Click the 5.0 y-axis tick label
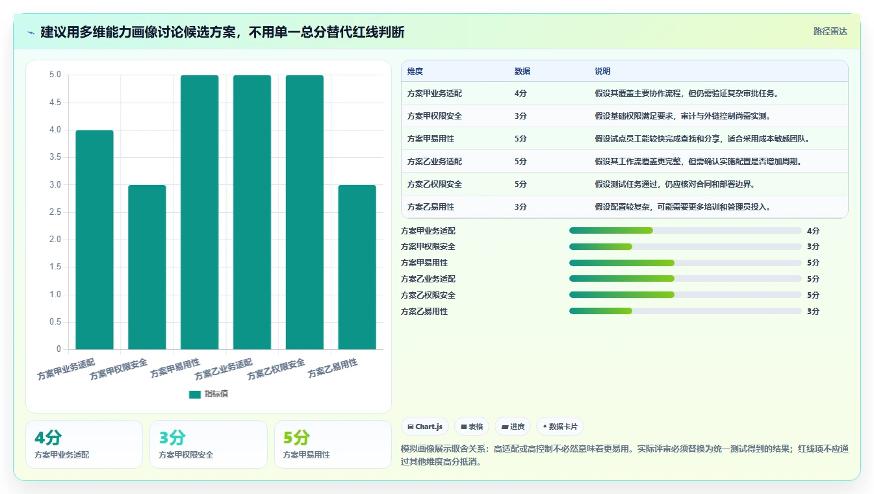The image size is (874, 494). tap(55, 75)
